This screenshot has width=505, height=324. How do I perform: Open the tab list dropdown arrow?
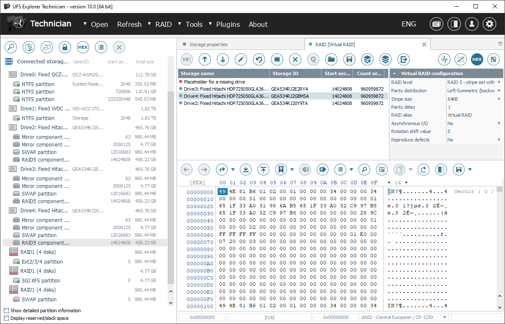click(x=500, y=44)
